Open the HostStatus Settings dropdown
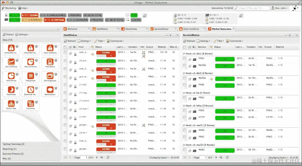302x166 pixels. tap(84, 41)
